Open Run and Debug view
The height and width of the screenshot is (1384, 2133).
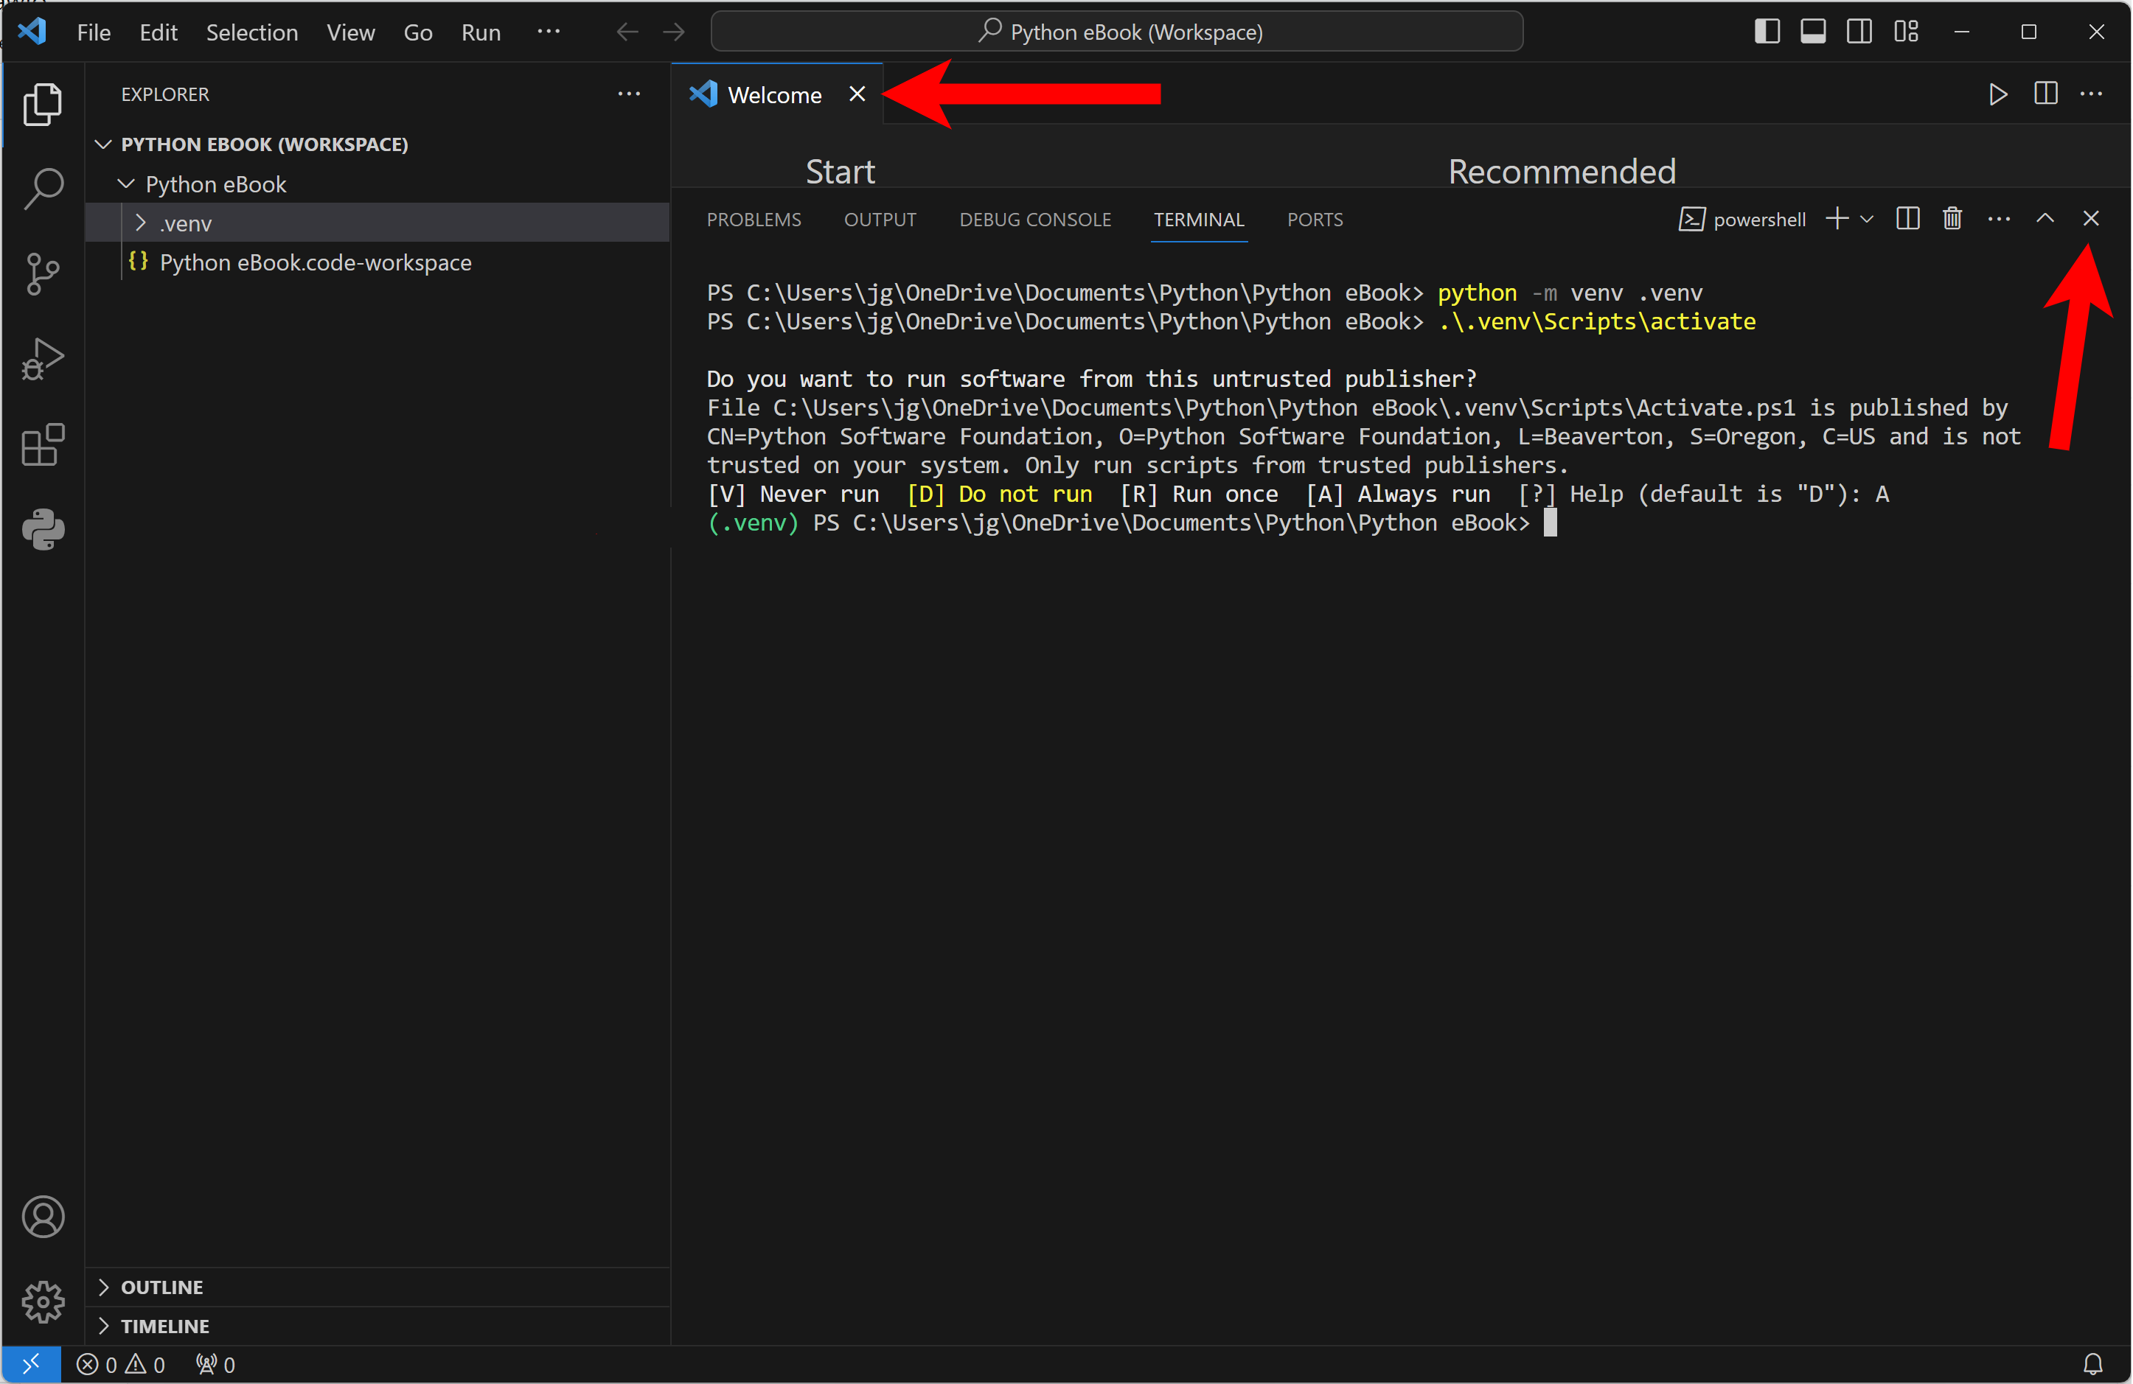[x=42, y=359]
